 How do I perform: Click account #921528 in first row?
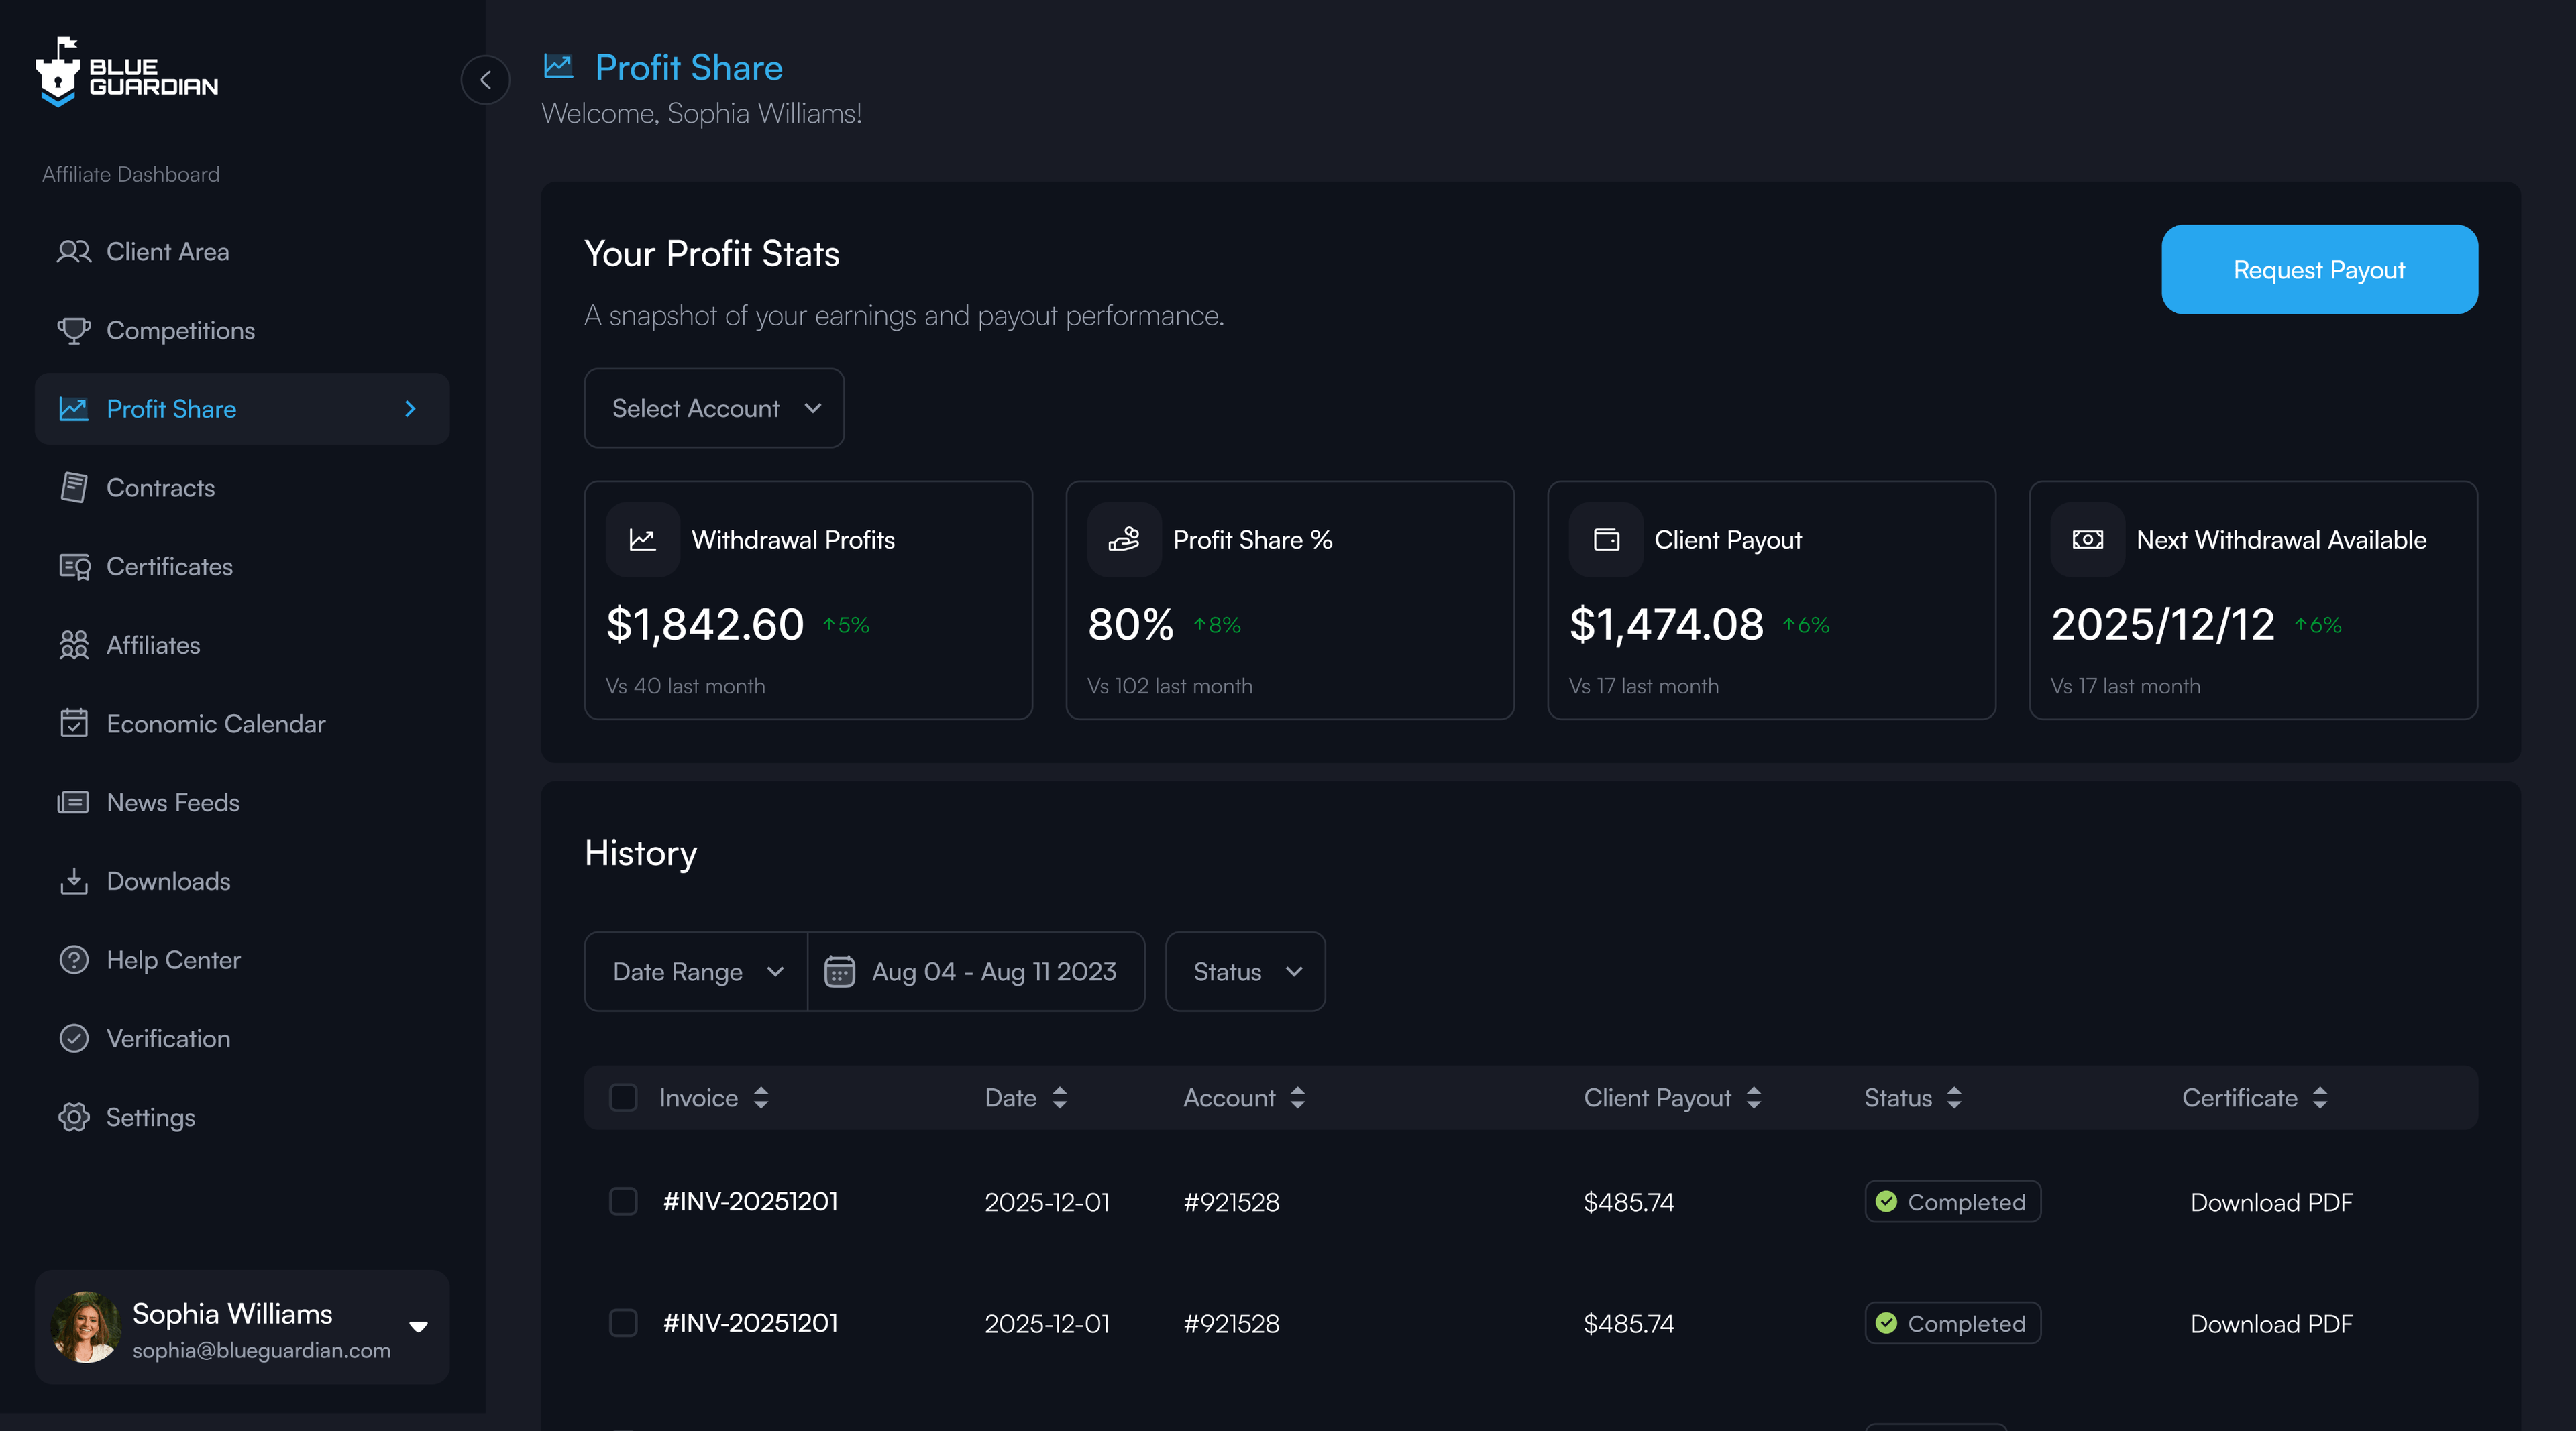coord(1231,1202)
